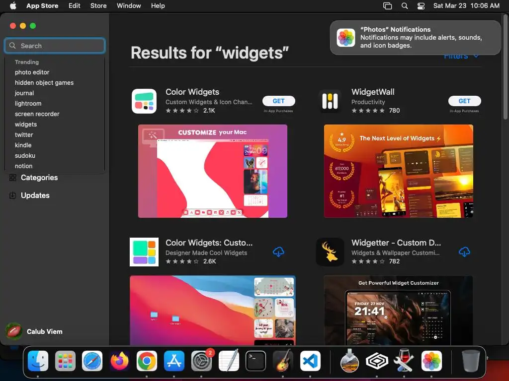
Task: Select trending search 'sudoku'
Action: coord(25,155)
